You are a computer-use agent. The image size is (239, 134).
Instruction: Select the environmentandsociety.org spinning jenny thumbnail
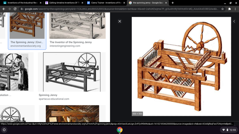(x=27, y=26)
